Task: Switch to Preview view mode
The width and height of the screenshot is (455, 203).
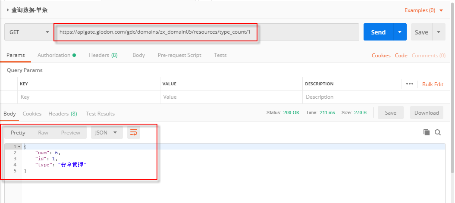Action: pyautogui.click(x=70, y=132)
